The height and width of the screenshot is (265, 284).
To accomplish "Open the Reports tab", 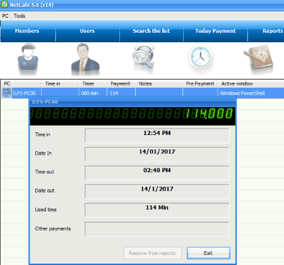I will tap(266, 31).
